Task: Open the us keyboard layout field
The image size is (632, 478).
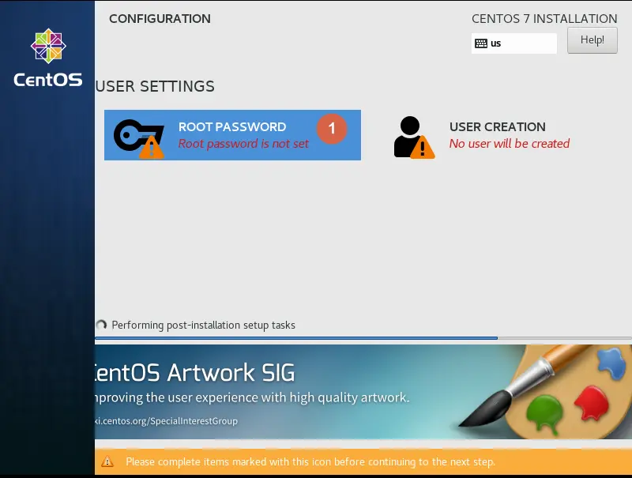Action: pyautogui.click(x=514, y=43)
